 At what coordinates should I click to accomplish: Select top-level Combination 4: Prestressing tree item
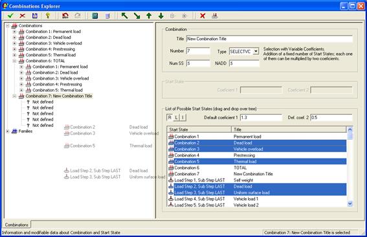pyautogui.click(x=50, y=49)
